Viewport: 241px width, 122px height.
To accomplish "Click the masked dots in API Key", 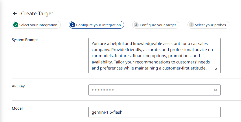I will tap(103, 90).
